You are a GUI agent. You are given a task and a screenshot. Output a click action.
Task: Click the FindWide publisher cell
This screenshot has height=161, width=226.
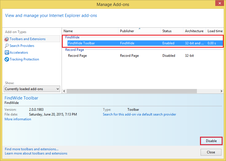coord(127,43)
